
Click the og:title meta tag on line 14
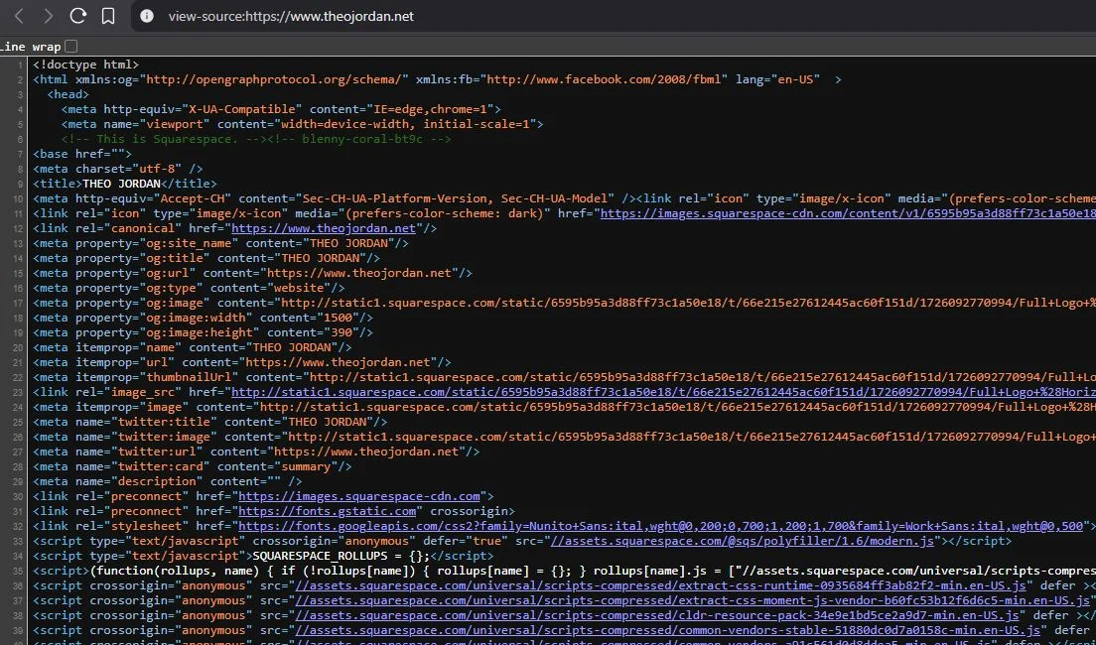pos(206,258)
